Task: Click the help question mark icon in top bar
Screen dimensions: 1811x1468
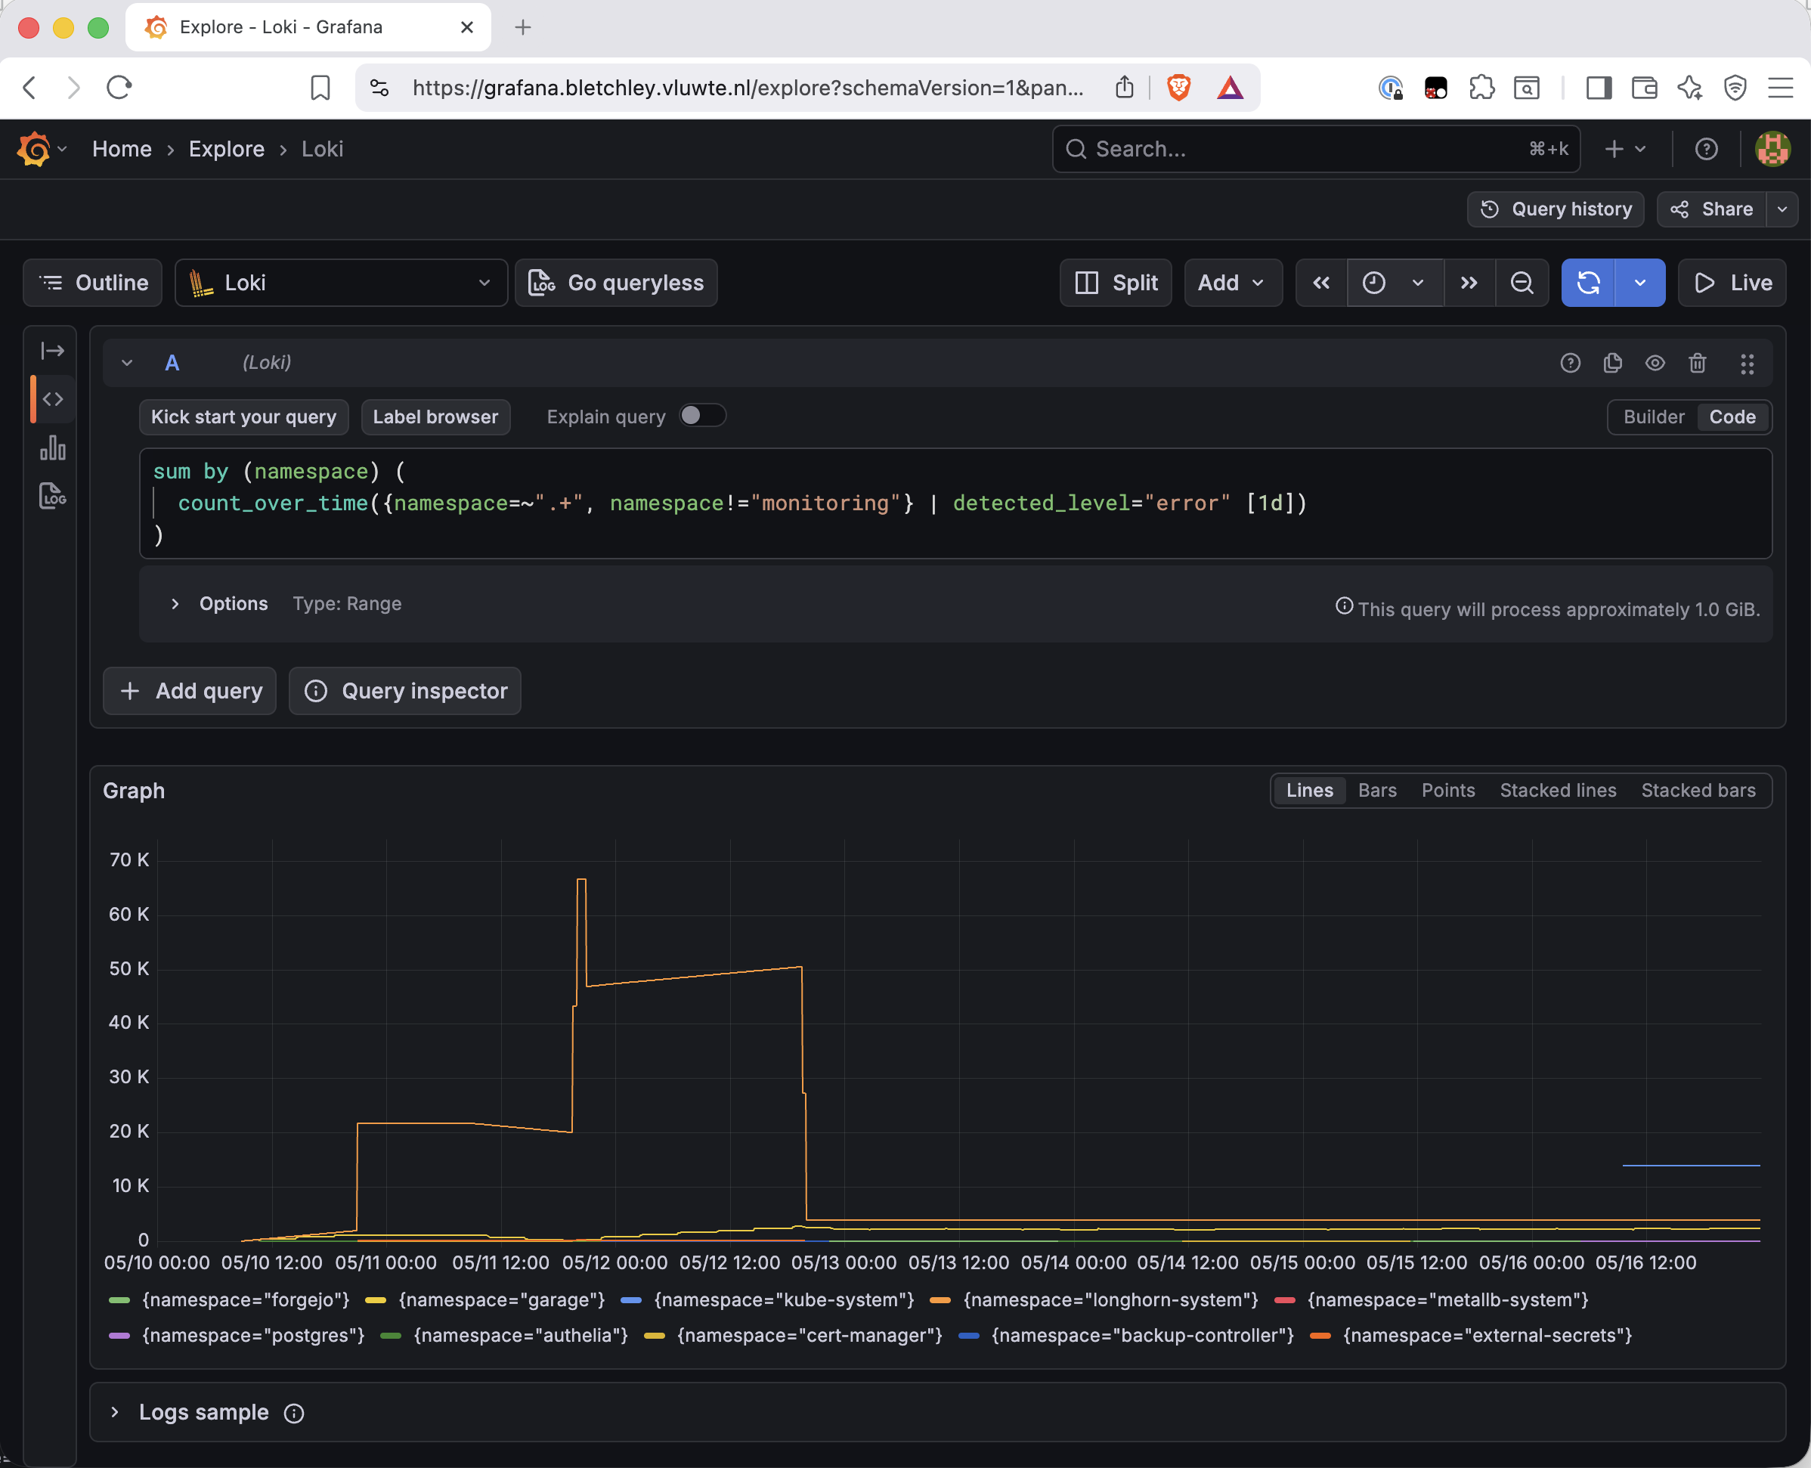Action: click(1706, 149)
